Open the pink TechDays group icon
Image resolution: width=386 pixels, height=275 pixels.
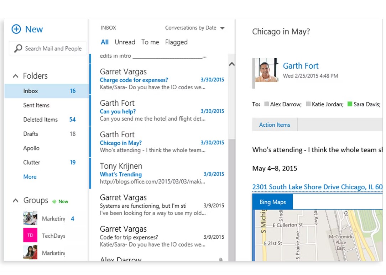click(x=30, y=235)
